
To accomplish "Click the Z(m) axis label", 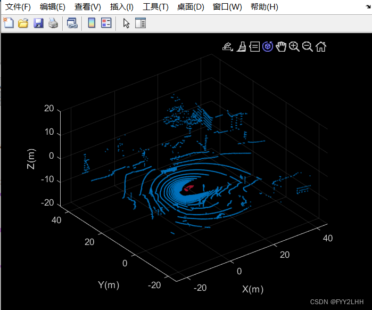I will coord(31,159).
